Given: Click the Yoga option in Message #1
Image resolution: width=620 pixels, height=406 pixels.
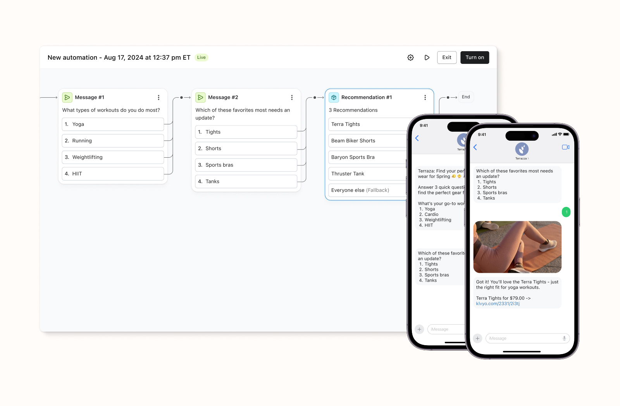Looking at the screenshot, I should [112, 124].
